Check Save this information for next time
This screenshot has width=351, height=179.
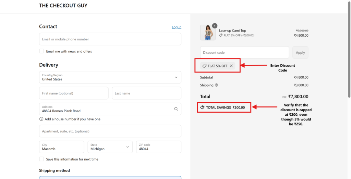tap(41, 159)
